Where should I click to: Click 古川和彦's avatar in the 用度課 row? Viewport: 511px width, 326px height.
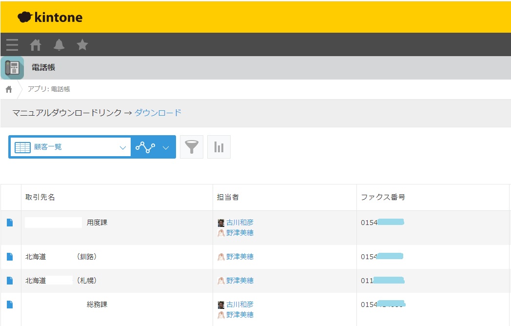click(221, 223)
